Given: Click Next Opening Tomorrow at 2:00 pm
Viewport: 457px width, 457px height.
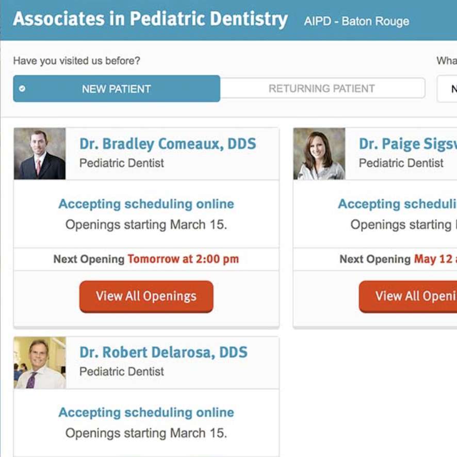Looking at the screenshot, I should (146, 259).
